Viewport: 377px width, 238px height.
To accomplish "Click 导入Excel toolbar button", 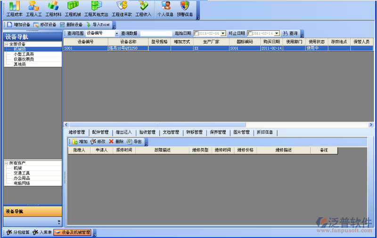I will (98, 25).
